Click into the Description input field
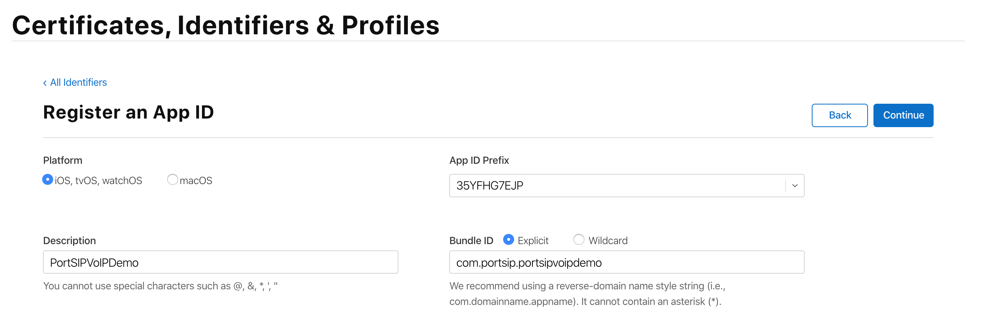 220,262
